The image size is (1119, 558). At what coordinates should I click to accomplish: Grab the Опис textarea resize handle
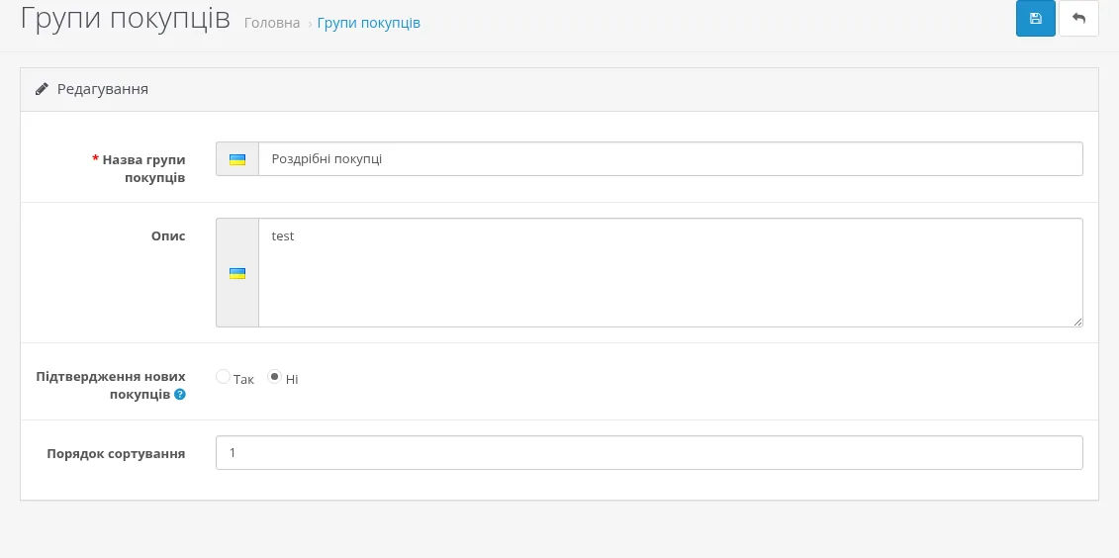(1077, 322)
